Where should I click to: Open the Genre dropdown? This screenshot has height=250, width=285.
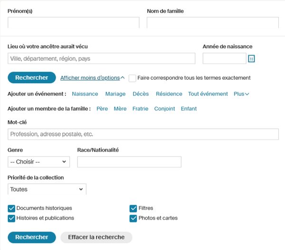point(38,162)
